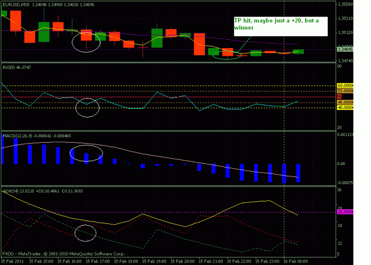
Task: Click the RSI(8) 46.3747 indicator label
Action: coord(17,68)
